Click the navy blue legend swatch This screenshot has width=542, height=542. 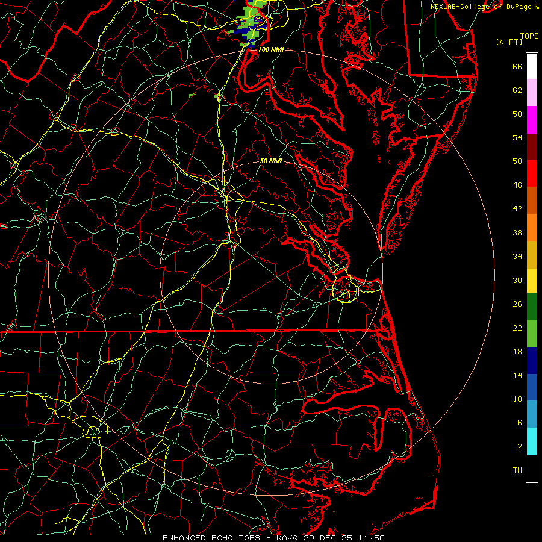[x=532, y=361]
